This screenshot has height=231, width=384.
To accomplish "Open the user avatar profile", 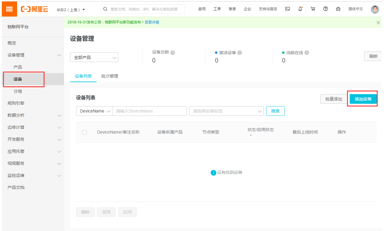I will coord(374,9).
